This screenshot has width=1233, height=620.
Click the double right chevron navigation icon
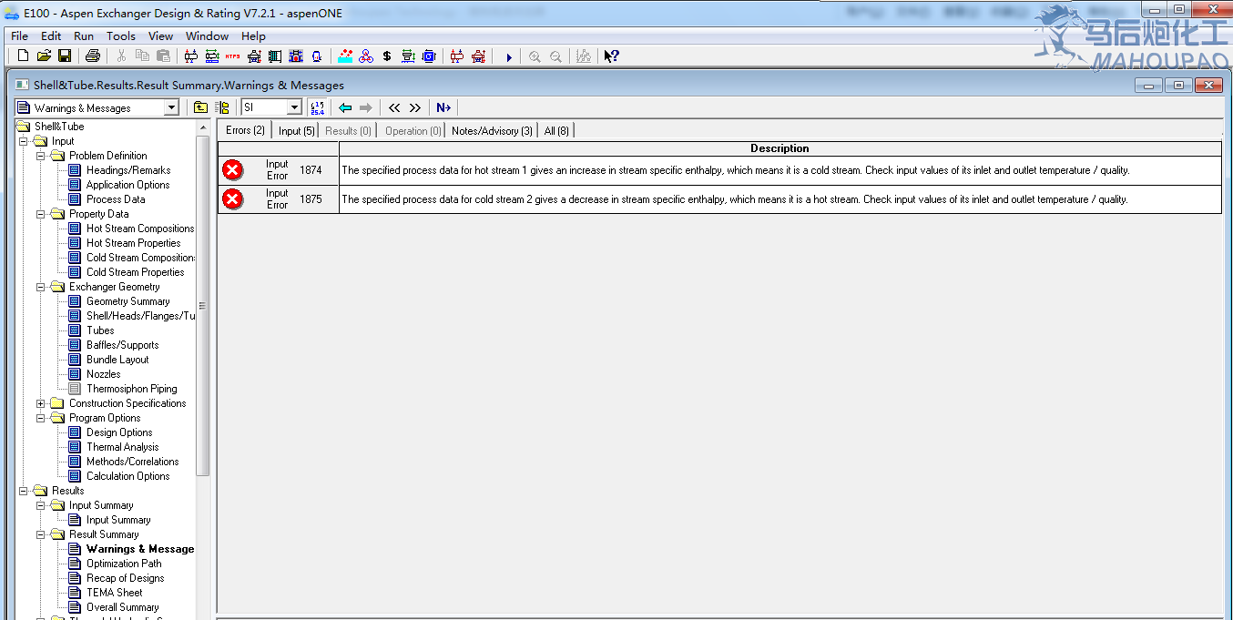click(x=415, y=107)
